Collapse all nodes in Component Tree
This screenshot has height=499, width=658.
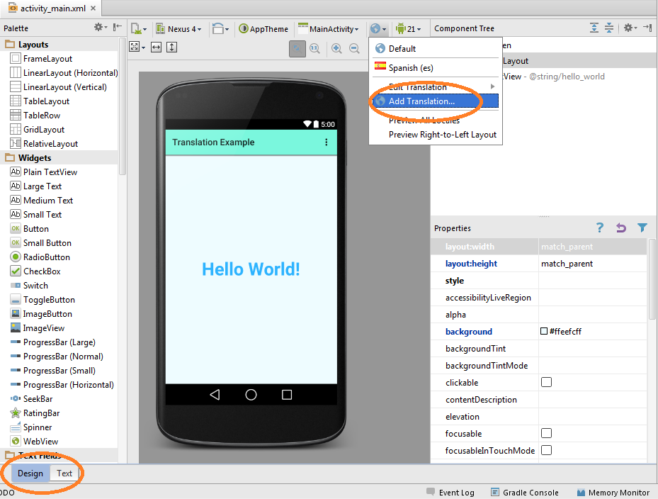click(x=609, y=27)
